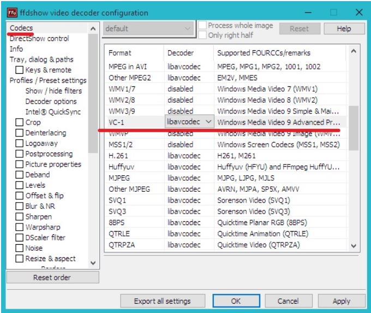Select the MPEG in AVI row
Screen dimensions: 371x313
click(x=226, y=67)
